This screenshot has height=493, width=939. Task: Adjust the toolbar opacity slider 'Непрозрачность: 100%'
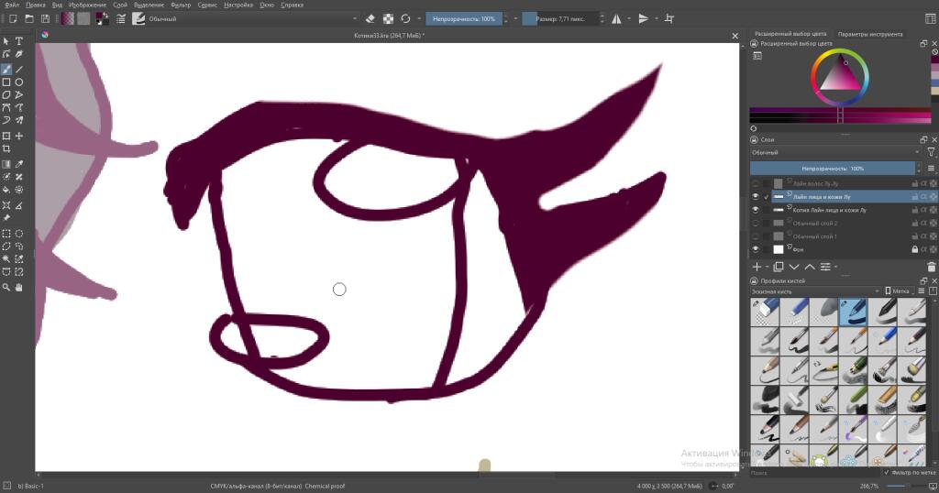[x=463, y=19]
